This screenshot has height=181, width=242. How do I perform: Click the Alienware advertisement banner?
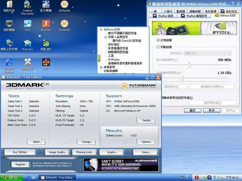121,165
